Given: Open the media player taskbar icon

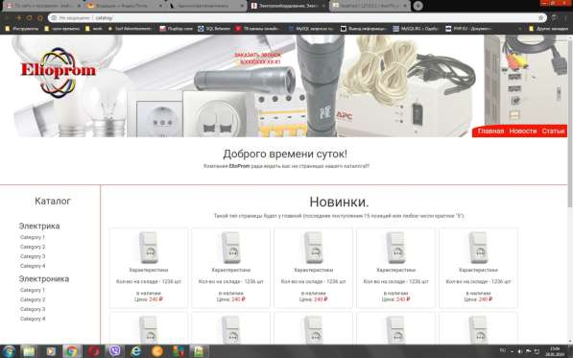Looking at the screenshot, I should 51,351.
